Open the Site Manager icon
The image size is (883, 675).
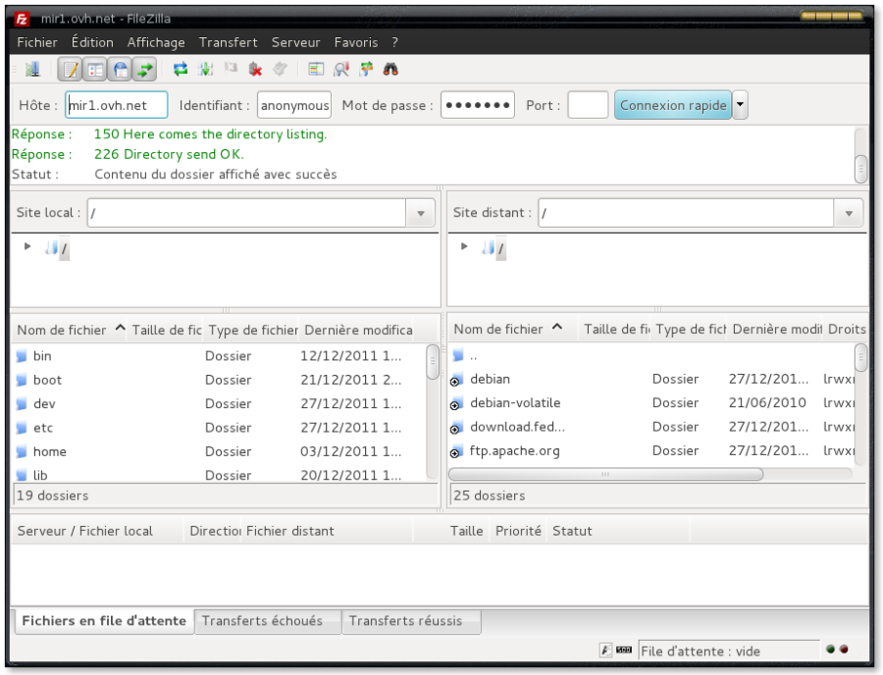click(x=32, y=69)
